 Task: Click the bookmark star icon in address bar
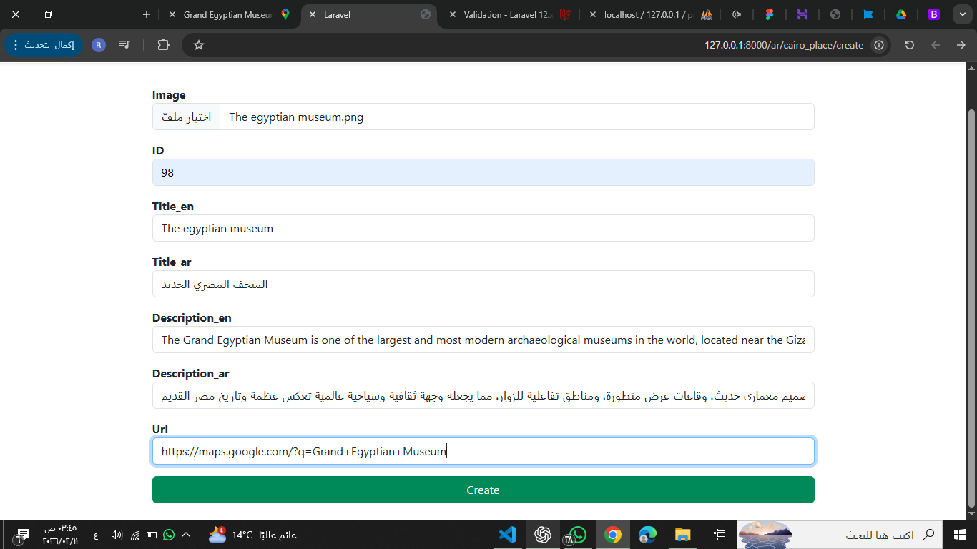point(199,45)
